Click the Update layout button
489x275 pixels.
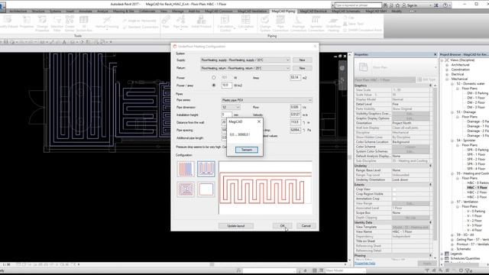[x=236, y=226]
